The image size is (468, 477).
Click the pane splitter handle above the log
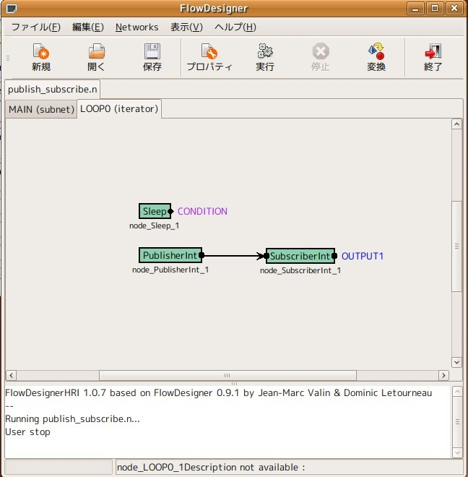[234, 383]
